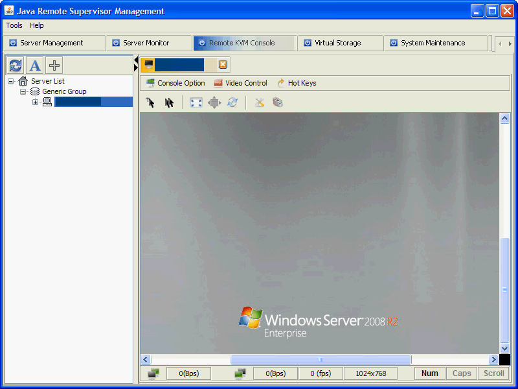This screenshot has height=389, width=518.
Task: Click the Server List home icon
Action: tap(23, 80)
